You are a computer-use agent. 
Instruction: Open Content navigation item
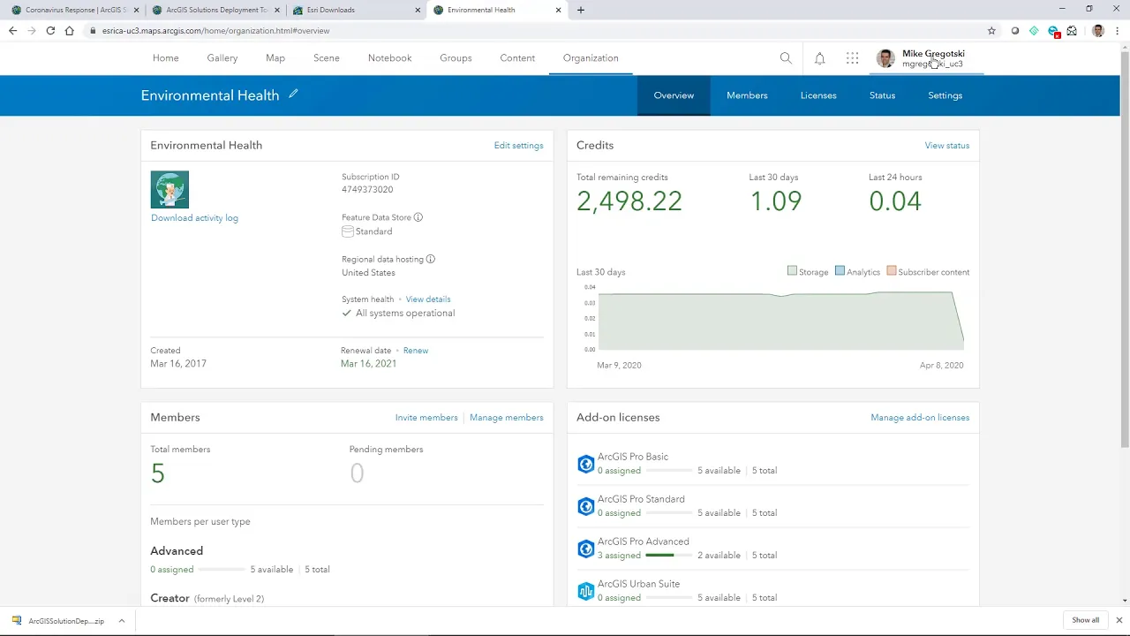click(517, 58)
